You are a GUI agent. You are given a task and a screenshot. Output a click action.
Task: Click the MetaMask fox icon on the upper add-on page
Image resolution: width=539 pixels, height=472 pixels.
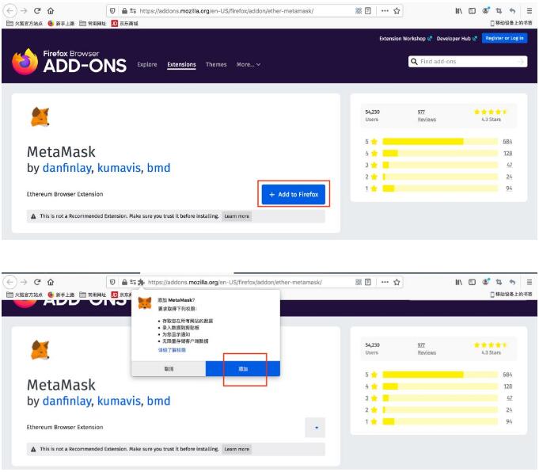click(x=40, y=116)
